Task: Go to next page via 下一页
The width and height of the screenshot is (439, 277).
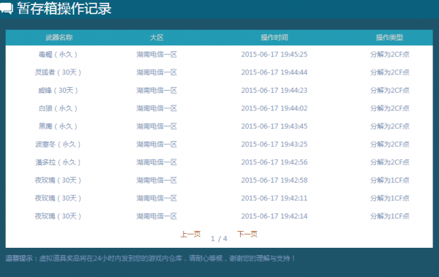Action: (x=247, y=234)
